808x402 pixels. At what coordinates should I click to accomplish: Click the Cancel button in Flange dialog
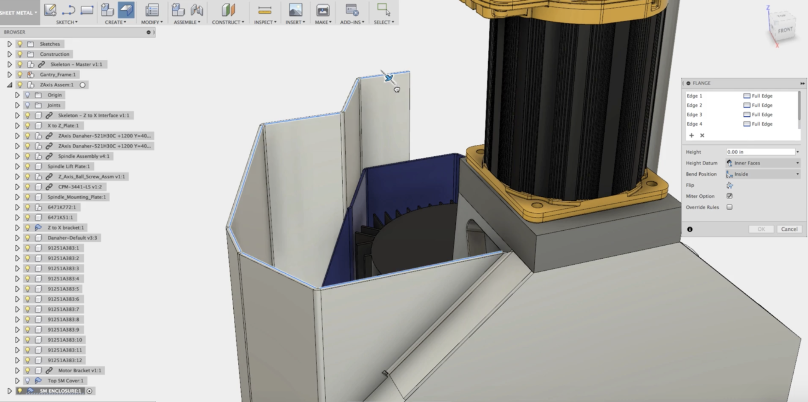789,229
